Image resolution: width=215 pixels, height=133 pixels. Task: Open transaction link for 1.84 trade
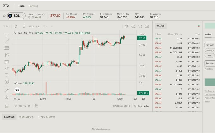199,38
